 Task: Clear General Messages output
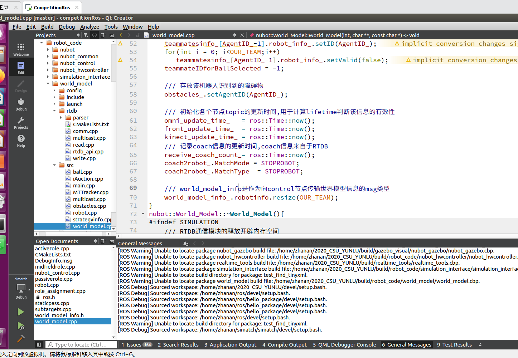tap(186, 243)
